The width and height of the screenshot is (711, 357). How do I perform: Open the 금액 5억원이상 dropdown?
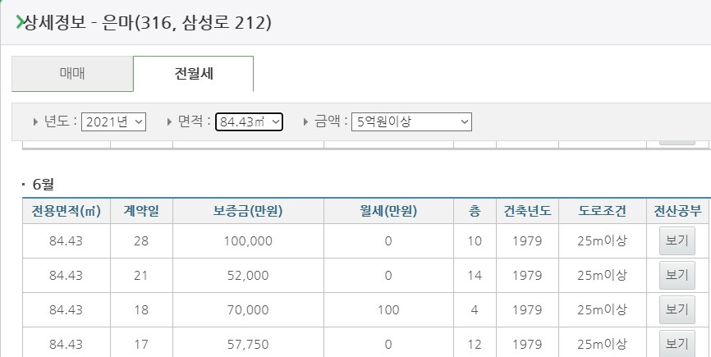(411, 121)
